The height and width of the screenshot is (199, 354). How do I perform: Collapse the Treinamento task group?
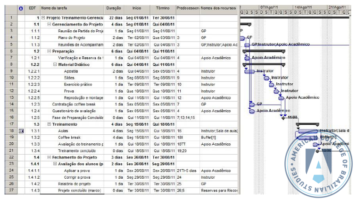(x=49, y=124)
